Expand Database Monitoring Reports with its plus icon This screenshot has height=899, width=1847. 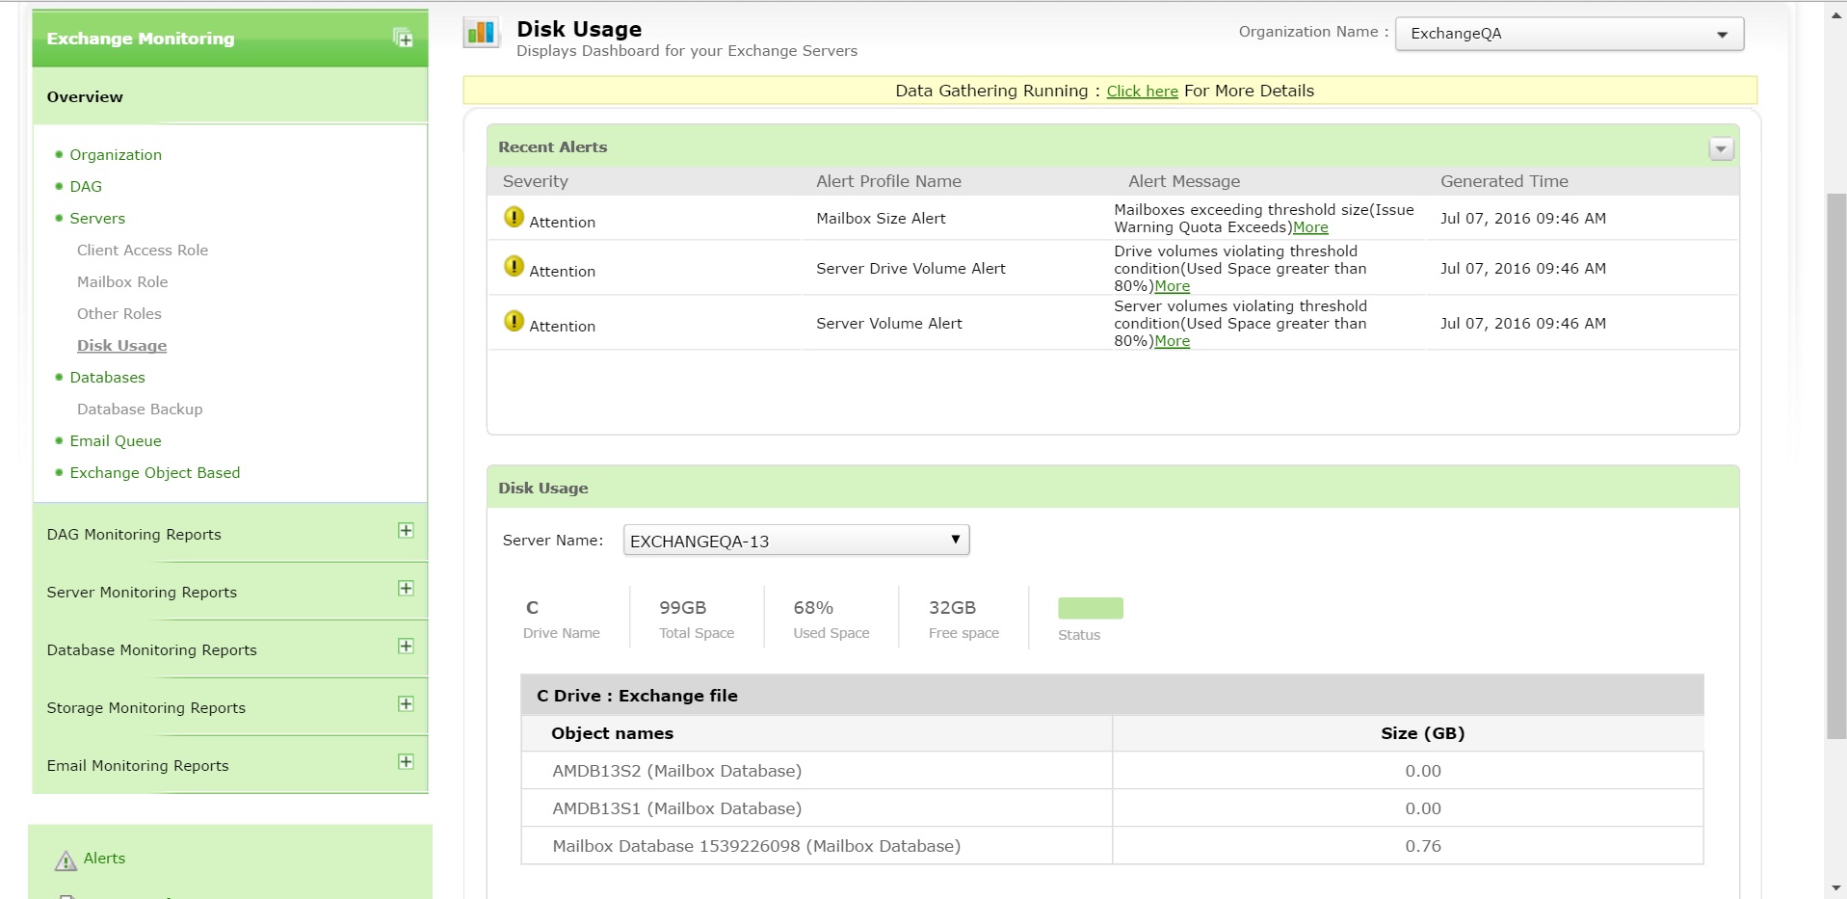tap(406, 647)
